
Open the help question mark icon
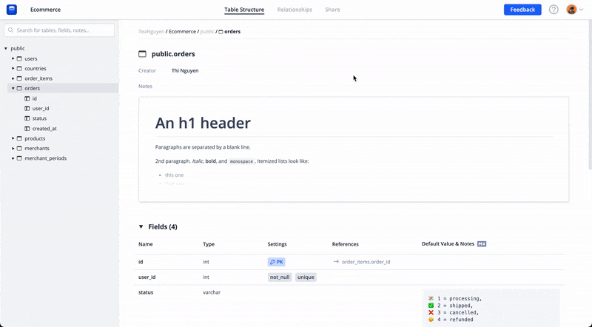[x=554, y=10]
